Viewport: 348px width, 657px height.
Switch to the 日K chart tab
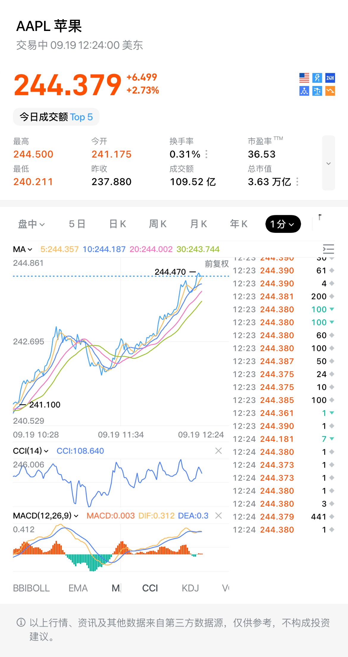[x=118, y=224]
